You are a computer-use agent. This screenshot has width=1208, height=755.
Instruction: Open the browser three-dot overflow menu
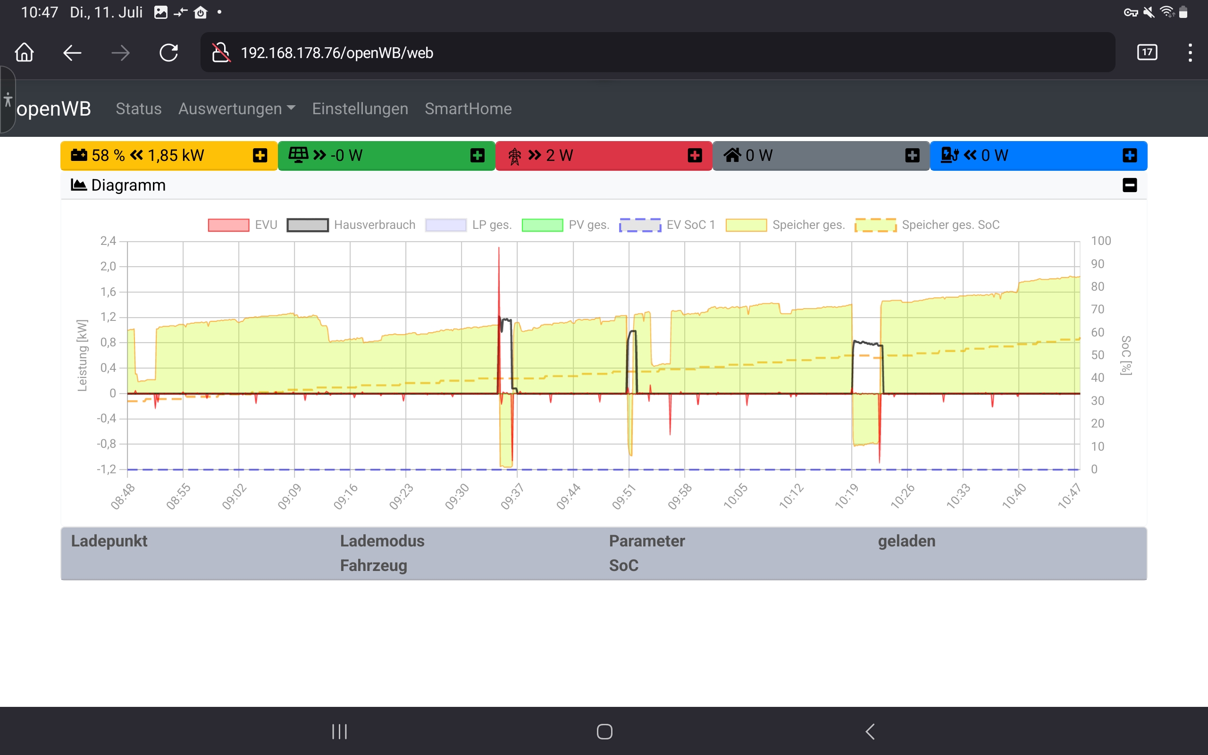(x=1190, y=52)
